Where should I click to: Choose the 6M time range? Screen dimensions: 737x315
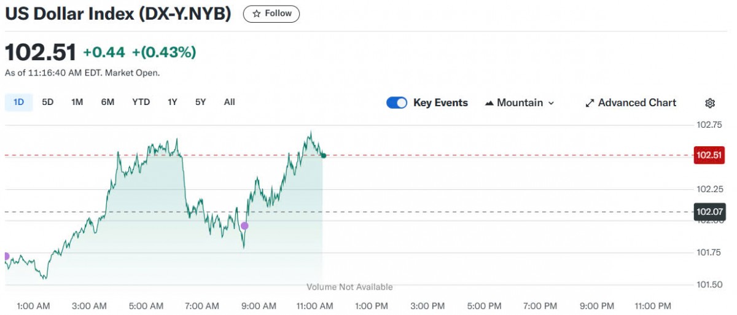pos(107,102)
